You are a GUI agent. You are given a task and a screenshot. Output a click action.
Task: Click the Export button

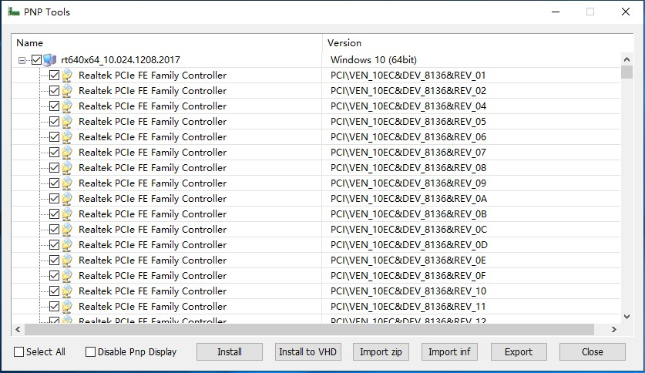519,352
